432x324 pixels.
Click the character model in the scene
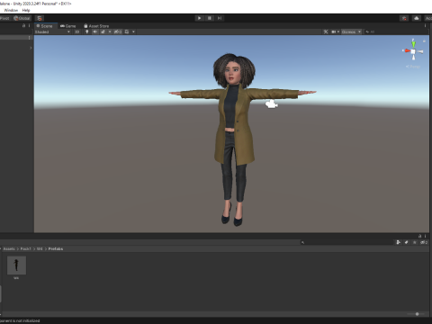[235, 139]
